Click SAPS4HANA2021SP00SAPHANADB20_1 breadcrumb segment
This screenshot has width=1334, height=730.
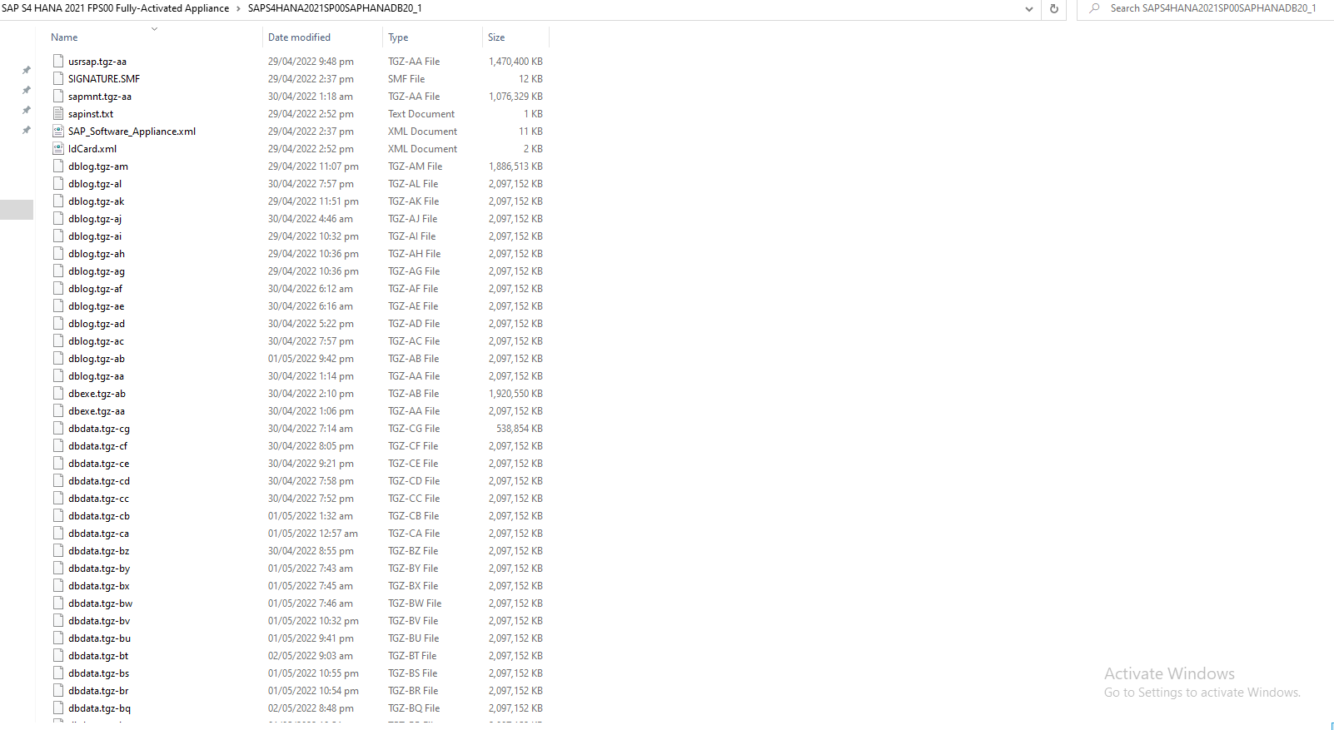tap(335, 8)
